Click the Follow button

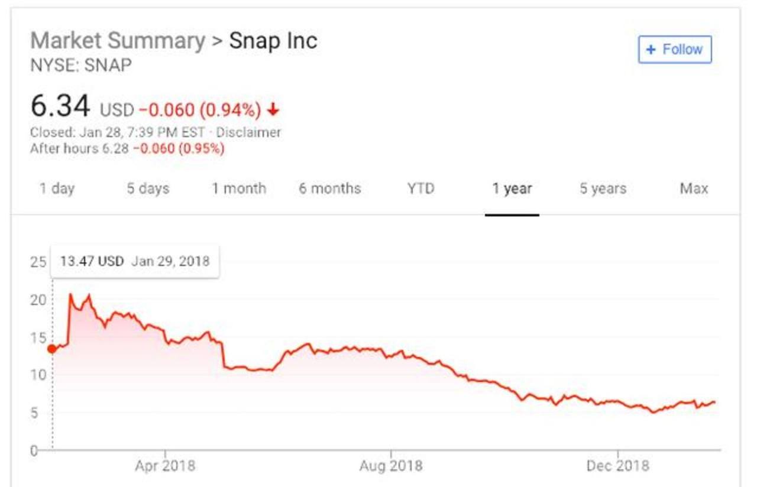[676, 50]
